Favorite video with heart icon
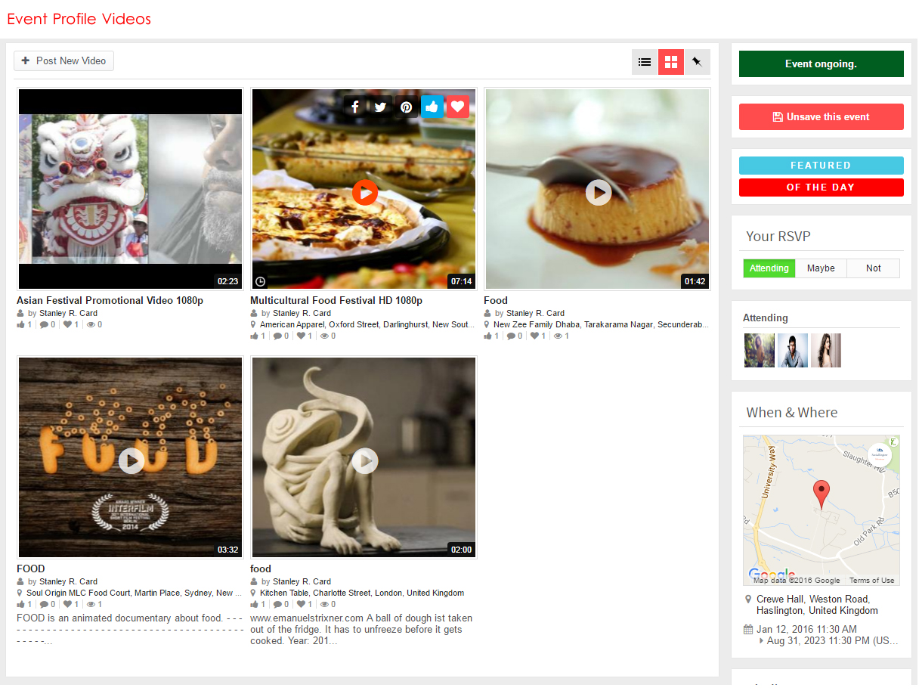Viewport: 919px width, 694px height. 457,107
